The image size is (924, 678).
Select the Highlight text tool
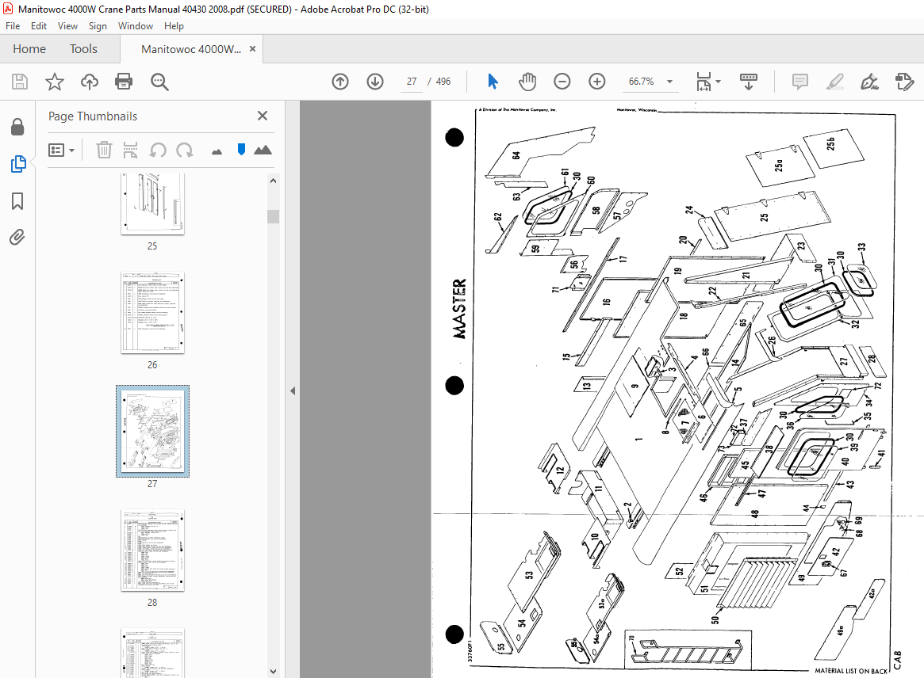(834, 82)
